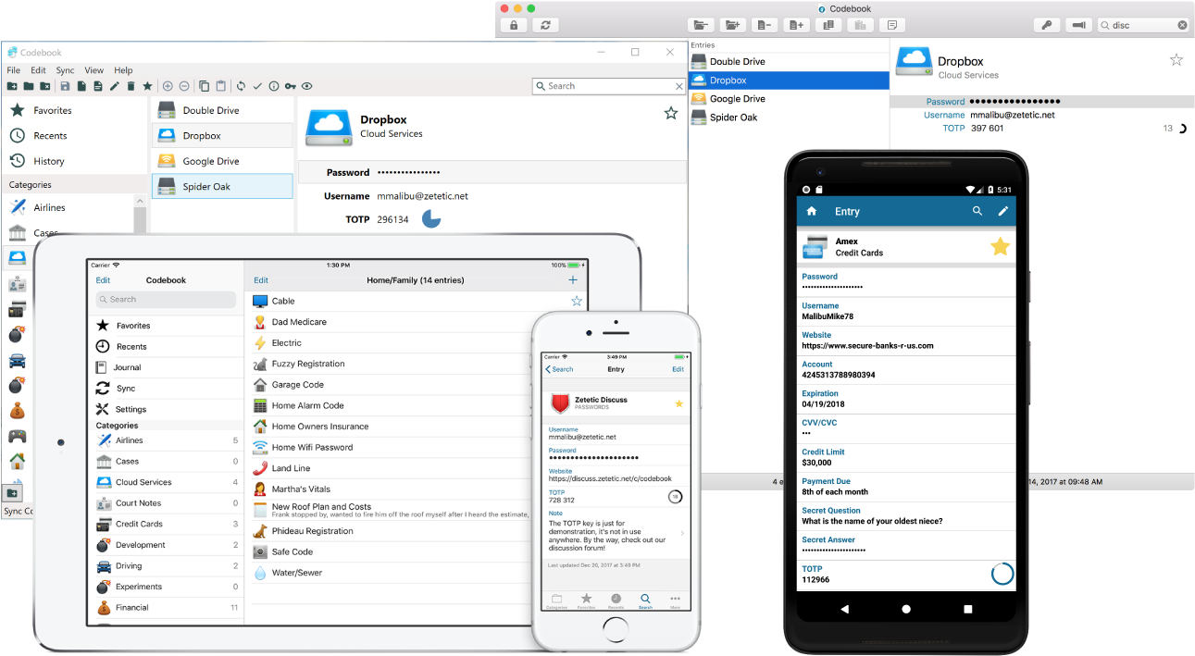Open Settings in iPad sidebar
This screenshot has height=656, width=1195.
click(x=167, y=409)
